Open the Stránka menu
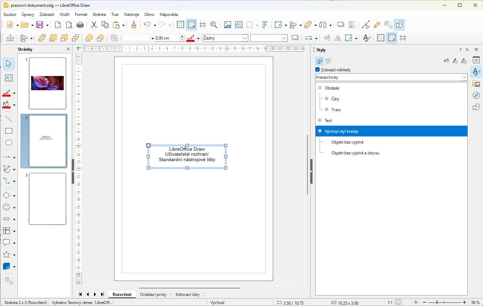The height and width of the screenshot is (306, 483). [99, 15]
